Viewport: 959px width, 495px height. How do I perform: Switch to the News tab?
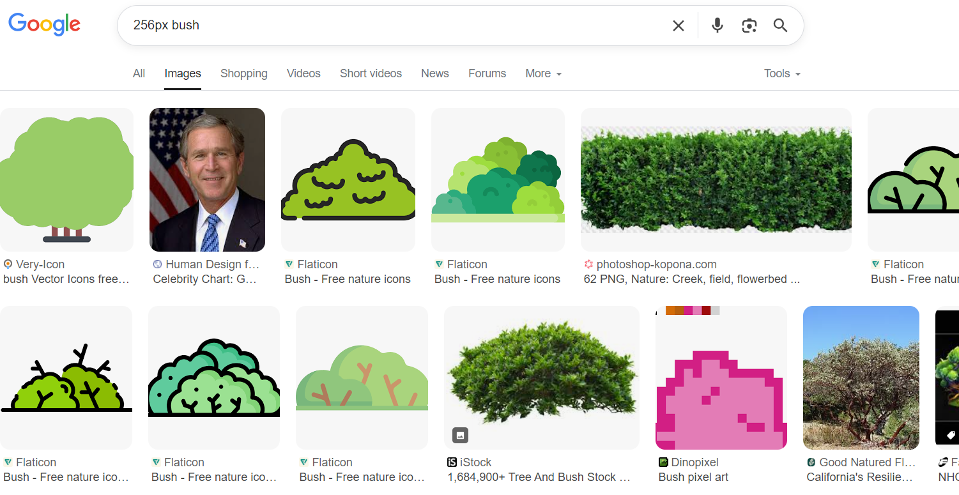[x=435, y=73]
